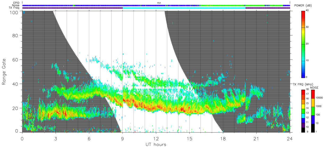Click the TX Freq row label
Screen dimensions: 326x150
click(14, 8)
